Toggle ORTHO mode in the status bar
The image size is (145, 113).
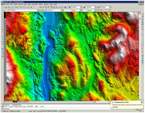pos(40,111)
